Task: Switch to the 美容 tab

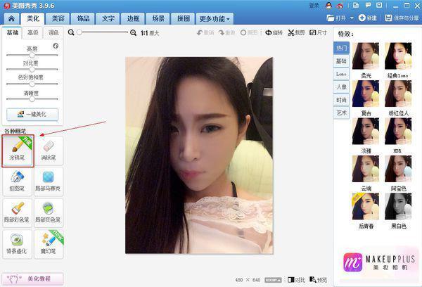Action: pos(58,18)
